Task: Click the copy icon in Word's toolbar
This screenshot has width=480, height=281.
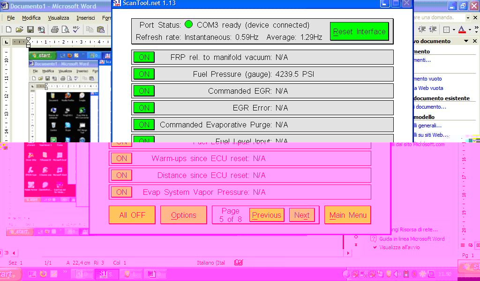Action: 90,30
